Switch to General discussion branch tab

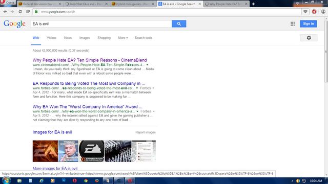40,4
